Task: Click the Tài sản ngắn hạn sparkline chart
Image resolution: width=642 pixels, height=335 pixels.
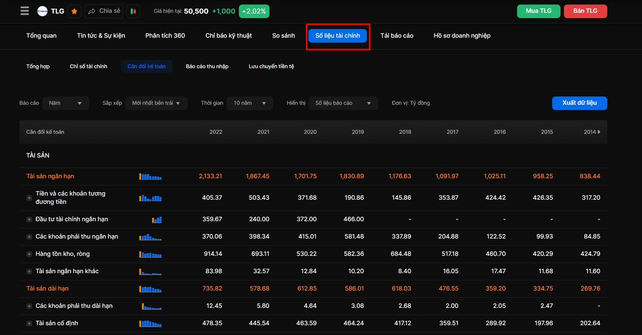Action: [150, 176]
